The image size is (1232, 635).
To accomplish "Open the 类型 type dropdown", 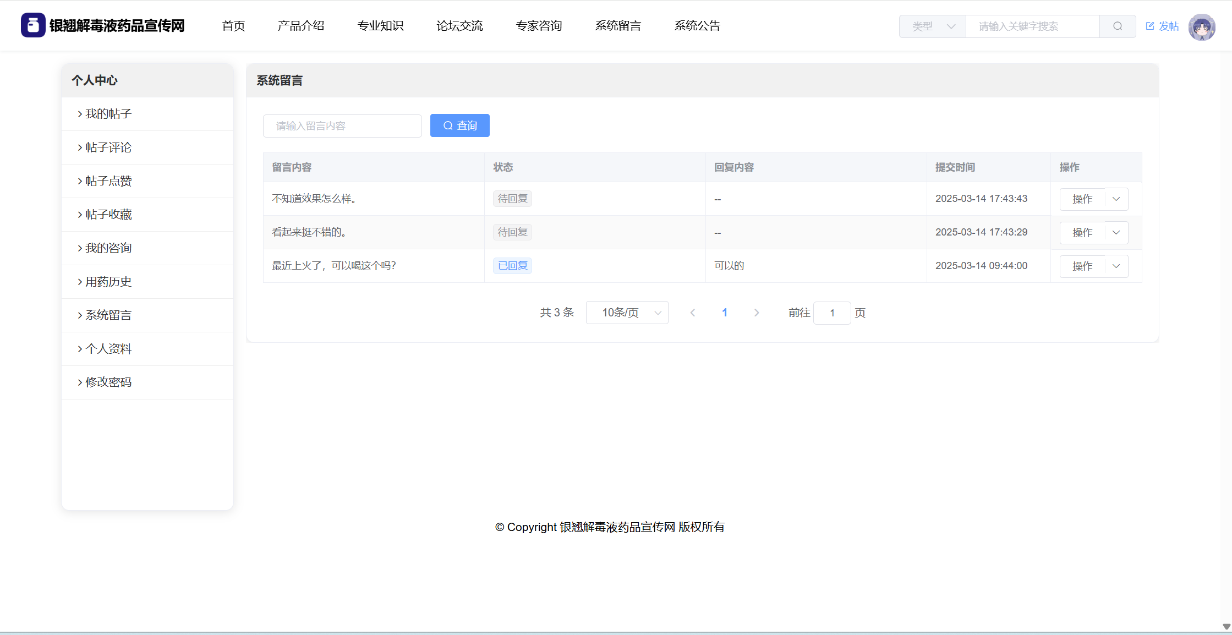I will click(932, 26).
